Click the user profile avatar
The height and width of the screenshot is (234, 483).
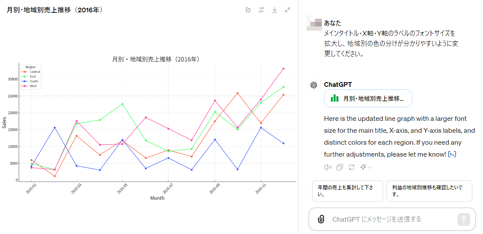(314, 23)
